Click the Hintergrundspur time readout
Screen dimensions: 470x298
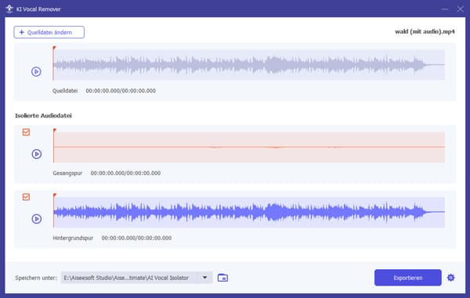[x=136, y=238]
